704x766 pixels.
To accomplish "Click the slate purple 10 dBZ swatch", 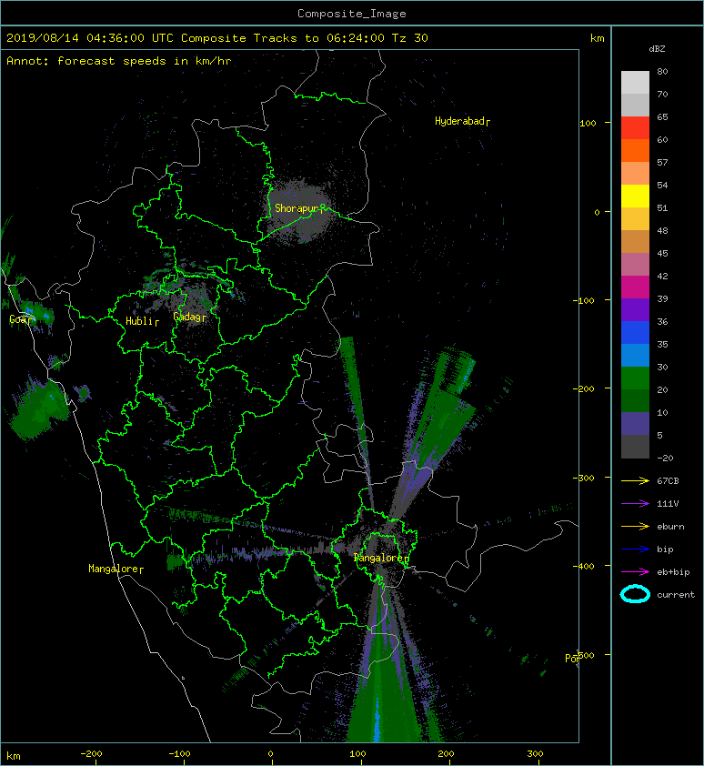I will point(635,423).
